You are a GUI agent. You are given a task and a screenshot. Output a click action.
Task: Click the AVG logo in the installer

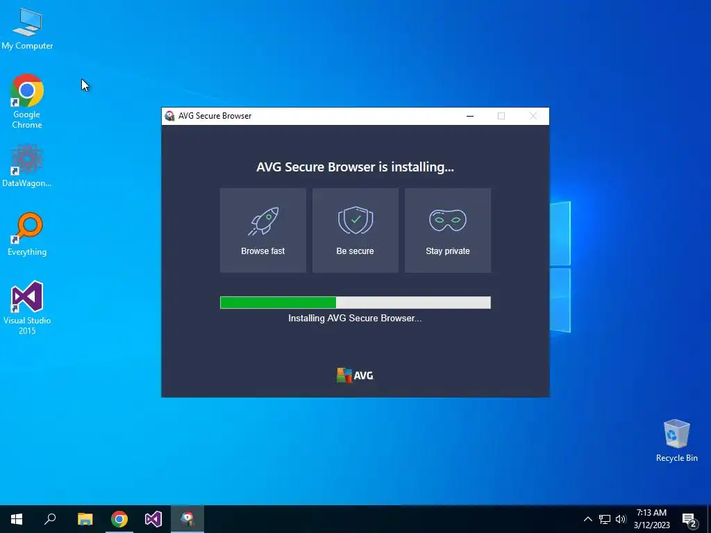coord(355,375)
